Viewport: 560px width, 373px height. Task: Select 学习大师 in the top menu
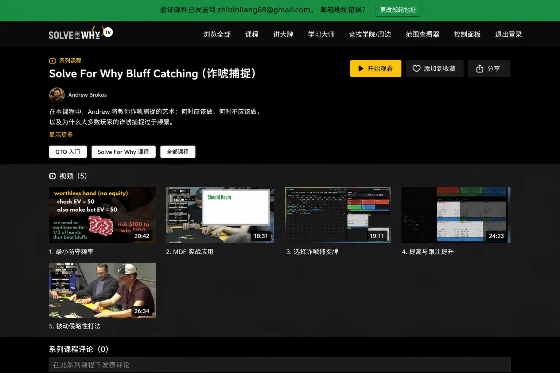pyautogui.click(x=321, y=34)
